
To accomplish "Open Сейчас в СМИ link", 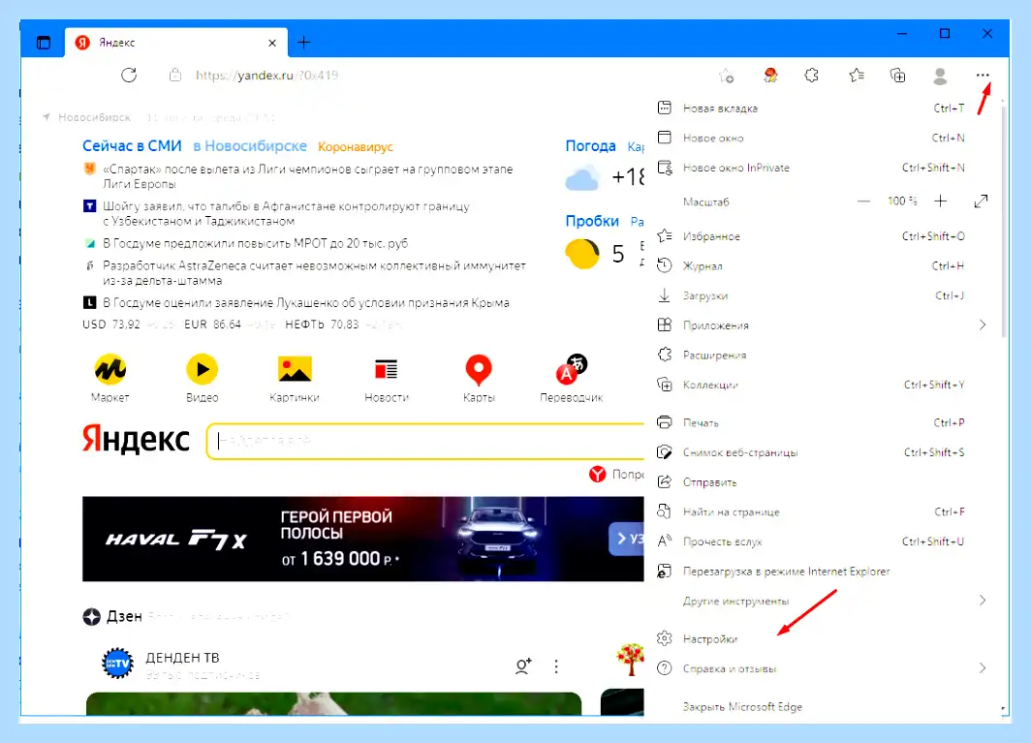I will pyautogui.click(x=132, y=146).
